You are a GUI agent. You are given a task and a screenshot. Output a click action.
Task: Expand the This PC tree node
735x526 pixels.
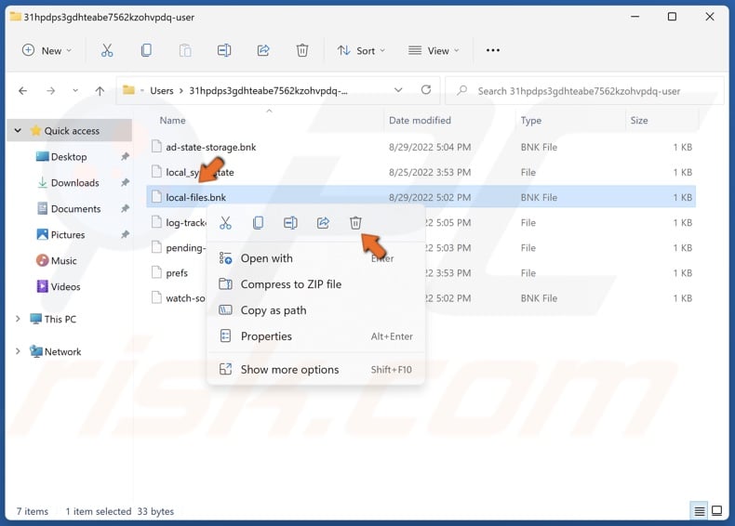click(18, 319)
